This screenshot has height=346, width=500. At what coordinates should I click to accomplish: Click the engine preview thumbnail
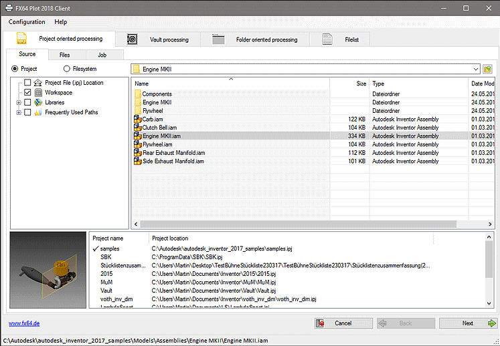(48, 270)
